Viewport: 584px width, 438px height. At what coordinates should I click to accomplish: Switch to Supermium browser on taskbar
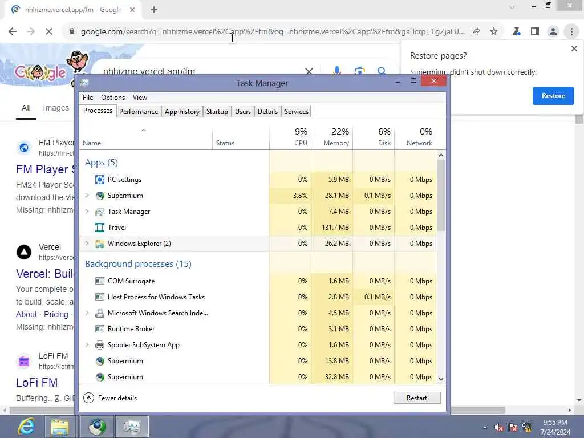(97, 427)
